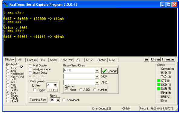The height and width of the screenshot is (113, 180).
Task: Open the I2CMisc tab
Action: point(101,60)
